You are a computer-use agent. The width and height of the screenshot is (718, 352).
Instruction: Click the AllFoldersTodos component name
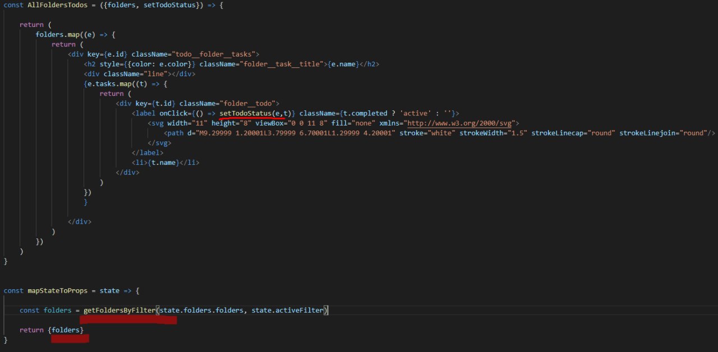pyautogui.click(x=57, y=5)
